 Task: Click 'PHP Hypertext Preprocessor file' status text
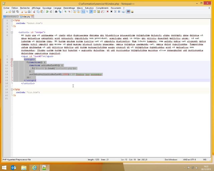tap(16, 160)
